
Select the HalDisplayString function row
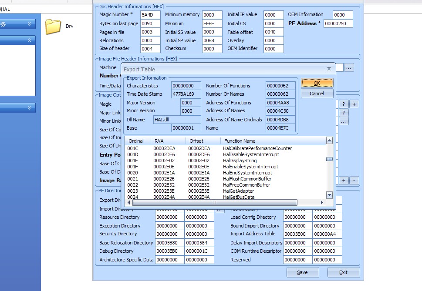[239, 161]
